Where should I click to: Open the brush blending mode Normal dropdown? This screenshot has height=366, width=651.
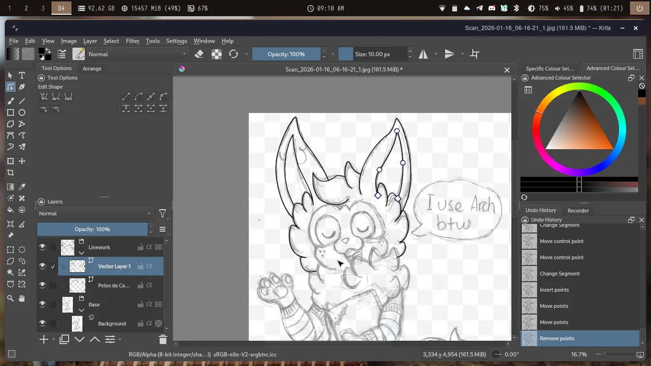tap(138, 54)
